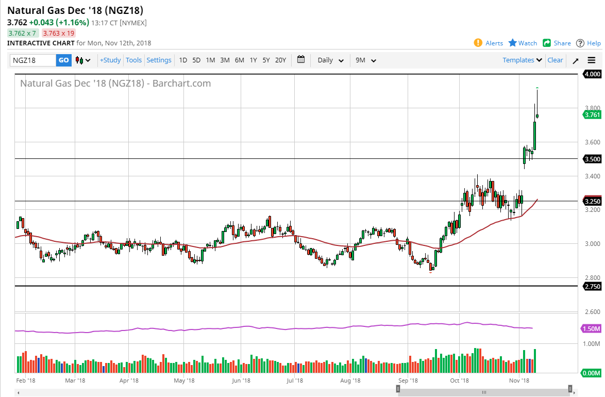Click the Nov '18 axis label
Viewport: 605px width, 397px height.
pyautogui.click(x=519, y=381)
